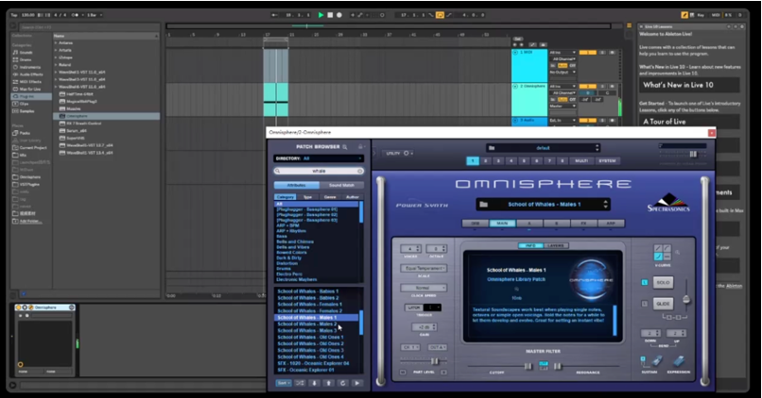The width and height of the screenshot is (762, 398).
Task: Select the Drums category in Ableton's browser
Action: 26,59
